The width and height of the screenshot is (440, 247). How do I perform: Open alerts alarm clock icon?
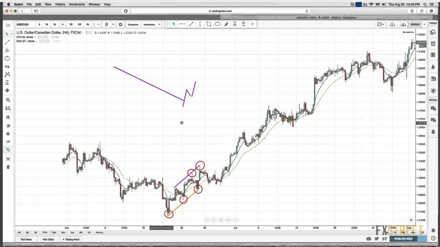tap(433, 44)
